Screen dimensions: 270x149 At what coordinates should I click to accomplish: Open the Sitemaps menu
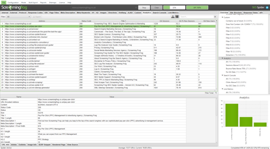pyautogui.click(x=53, y=3)
